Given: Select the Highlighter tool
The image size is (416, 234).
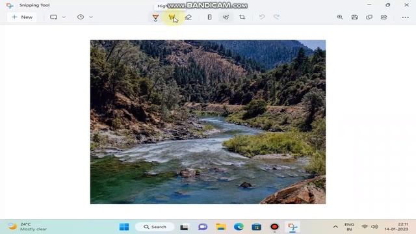Looking at the screenshot, I should (172, 18).
